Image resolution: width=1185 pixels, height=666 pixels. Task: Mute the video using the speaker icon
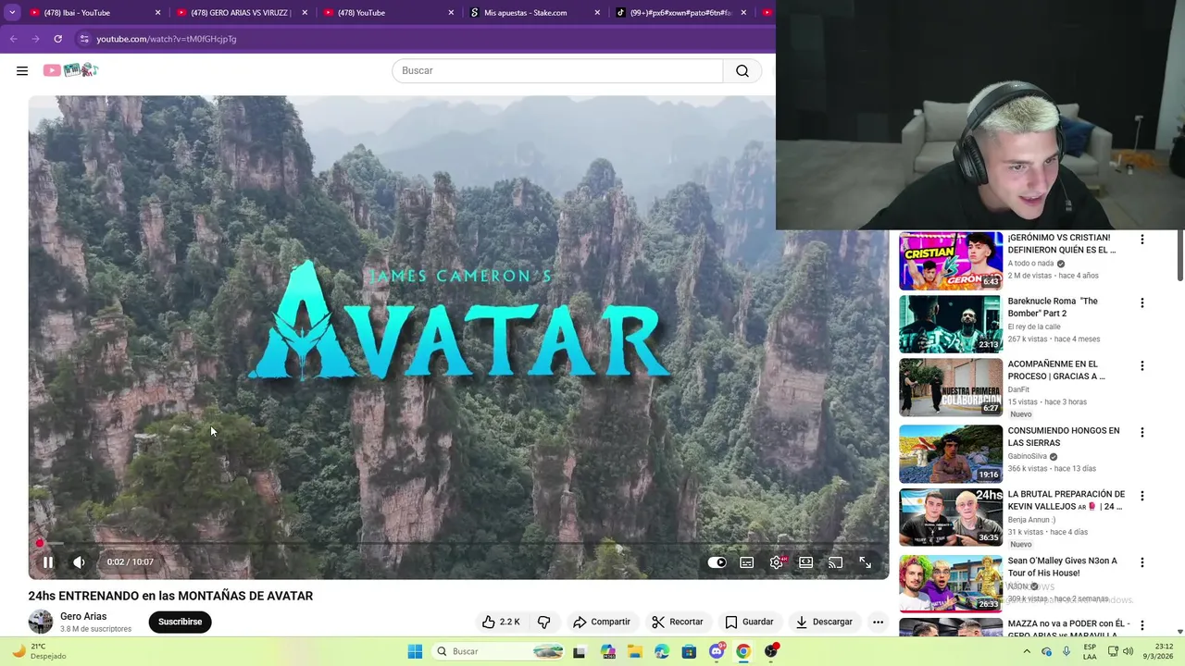pos(80,561)
